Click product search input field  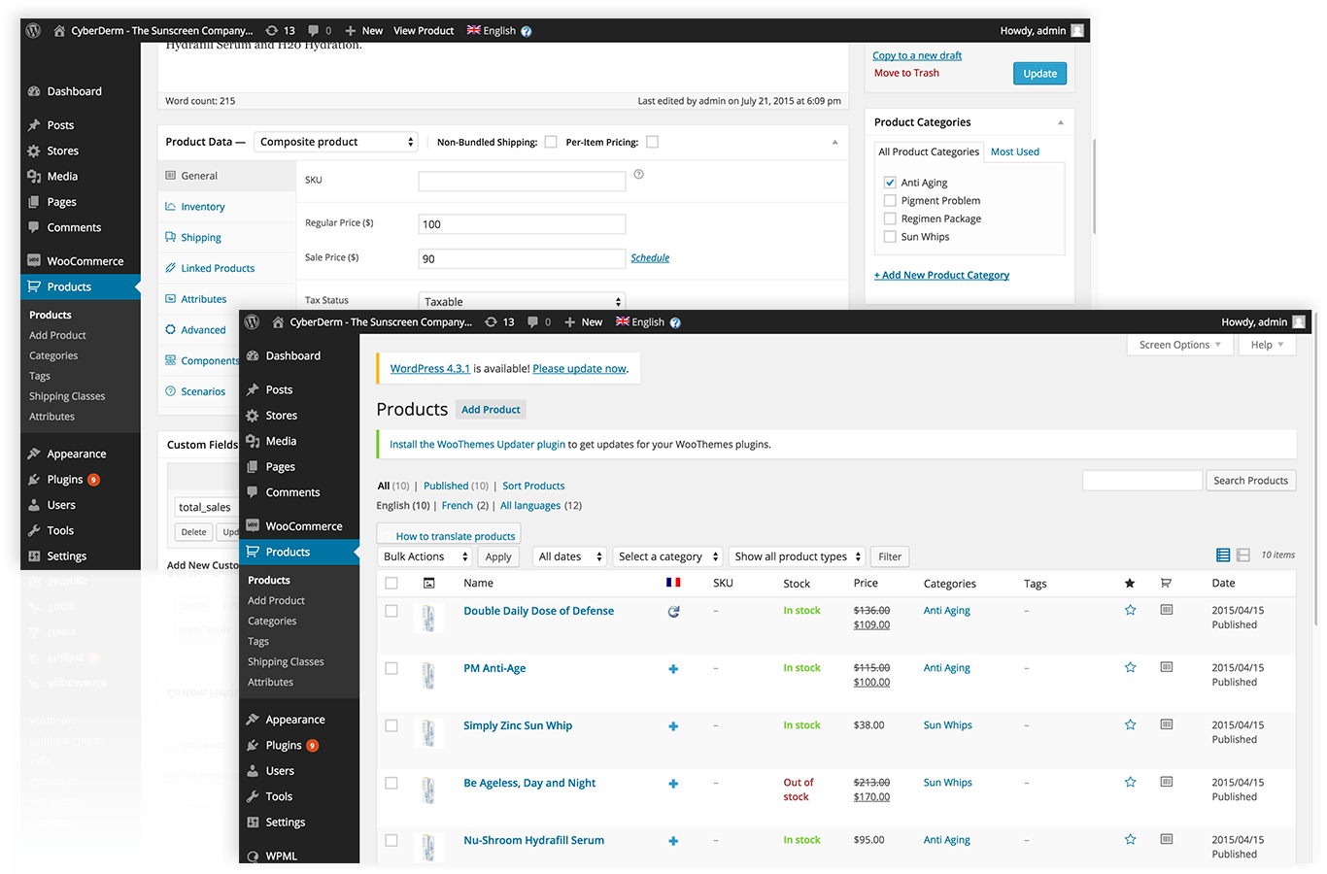click(1142, 481)
